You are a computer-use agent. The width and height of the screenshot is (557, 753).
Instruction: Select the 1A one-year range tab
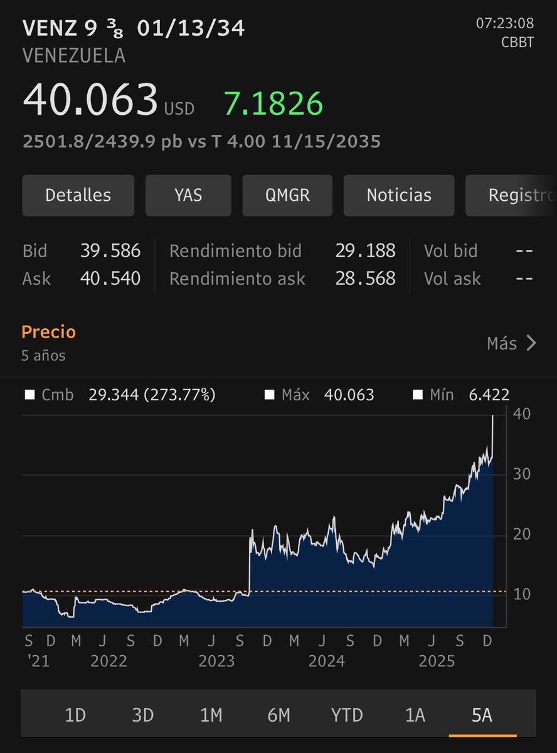415,715
